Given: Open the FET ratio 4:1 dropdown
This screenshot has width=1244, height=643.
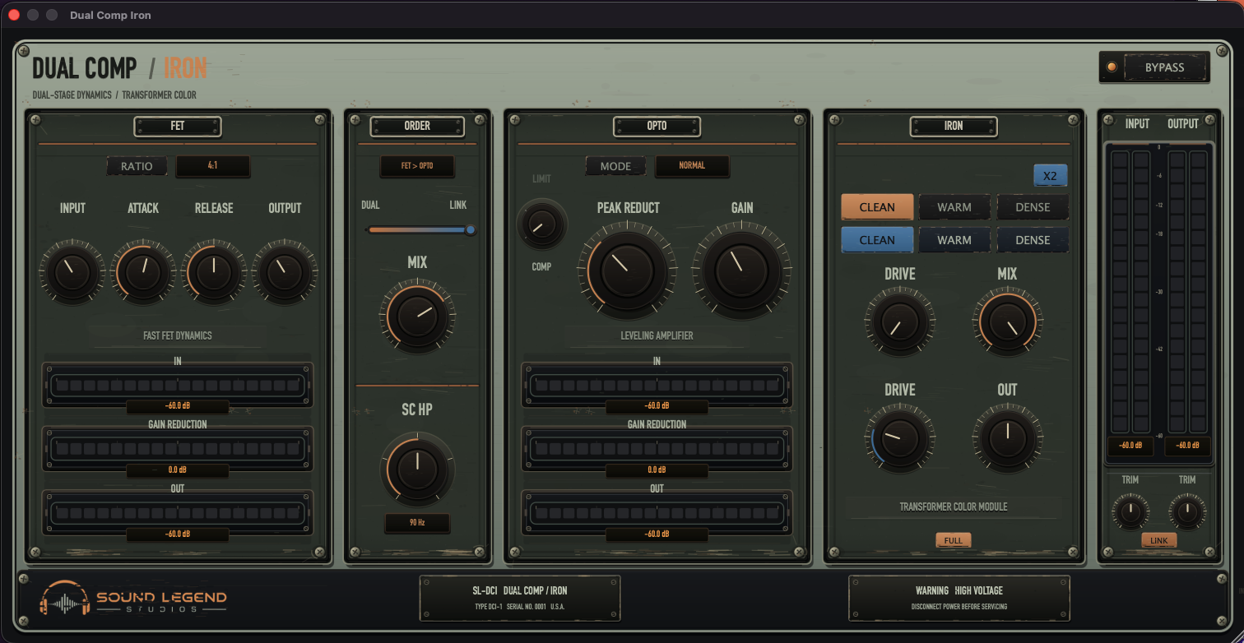Looking at the screenshot, I should coord(213,166).
